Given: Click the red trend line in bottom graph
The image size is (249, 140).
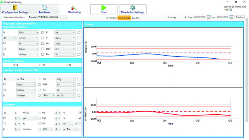Looking at the screenshot, I should coord(163,113).
